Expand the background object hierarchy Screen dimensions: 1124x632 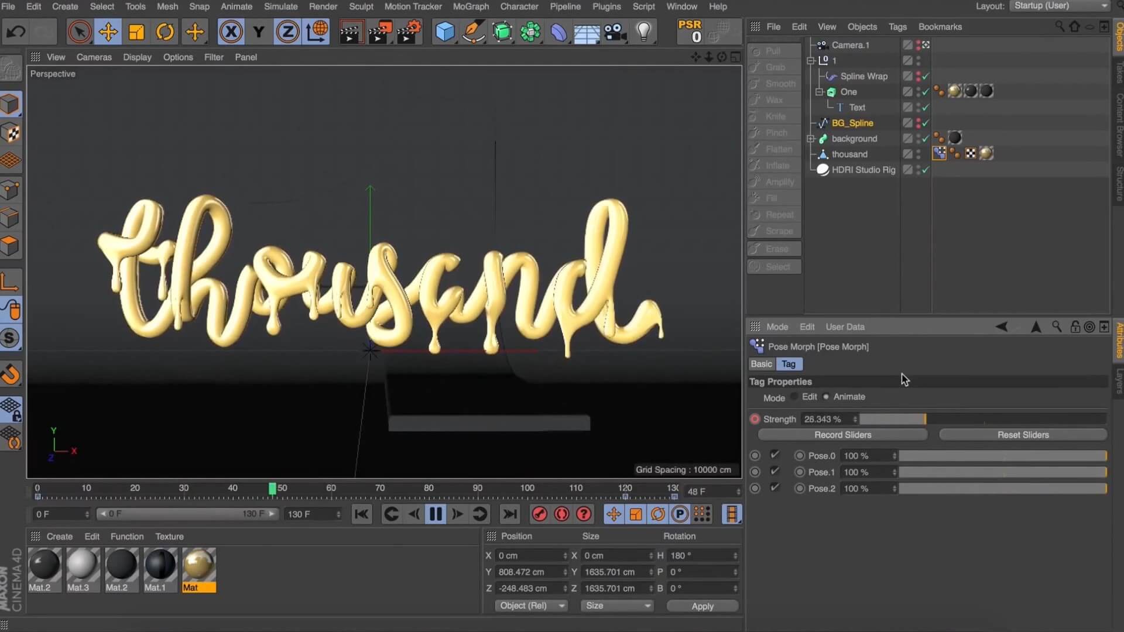click(811, 139)
